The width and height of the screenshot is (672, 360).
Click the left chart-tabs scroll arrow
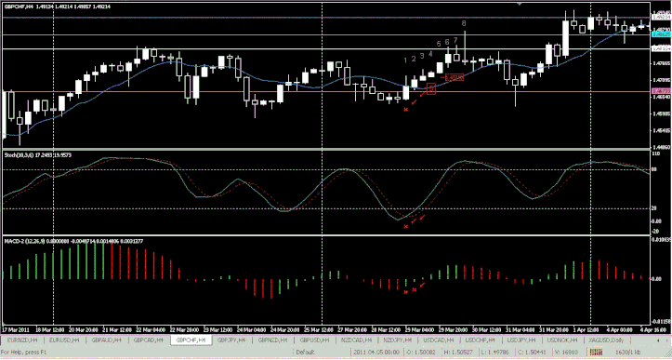click(x=658, y=340)
